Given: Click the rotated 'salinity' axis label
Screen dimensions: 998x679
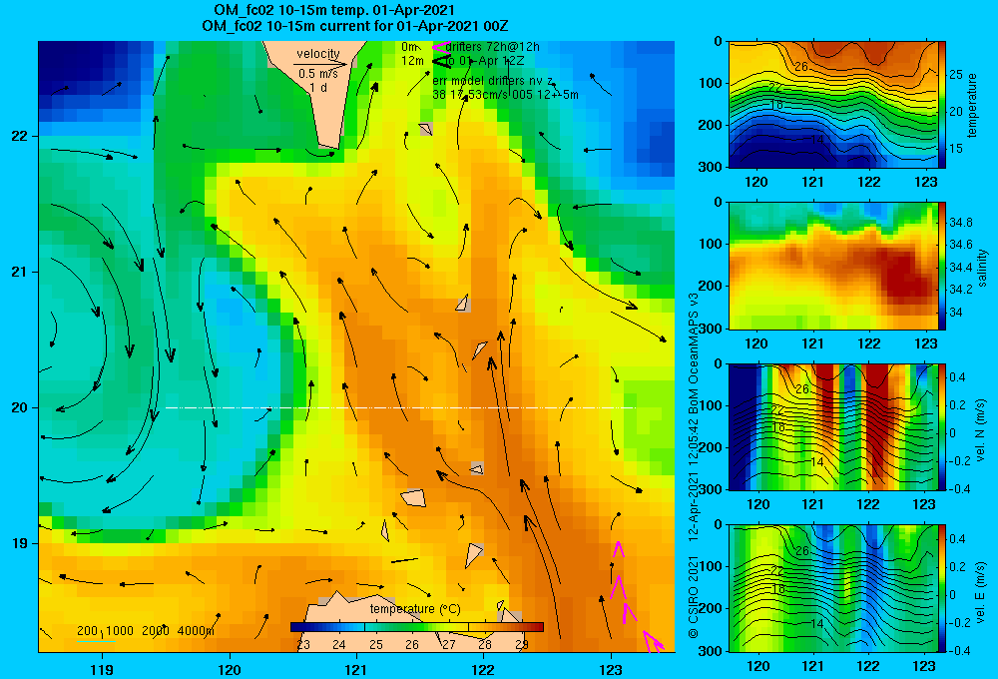Looking at the screenshot, I should pos(981,268).
